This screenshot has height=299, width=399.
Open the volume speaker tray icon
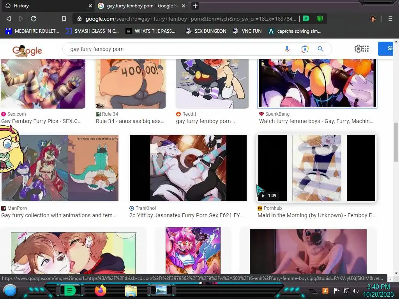point(356,290)
